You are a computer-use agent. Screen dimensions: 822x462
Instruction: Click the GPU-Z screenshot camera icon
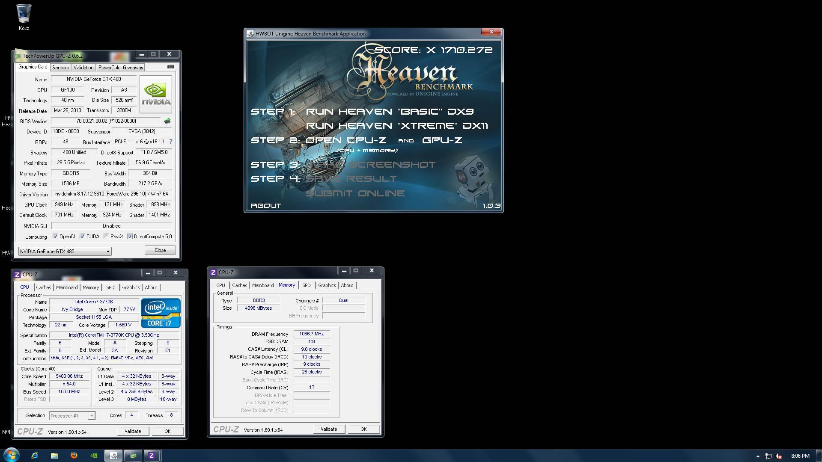tap(171, 67)
